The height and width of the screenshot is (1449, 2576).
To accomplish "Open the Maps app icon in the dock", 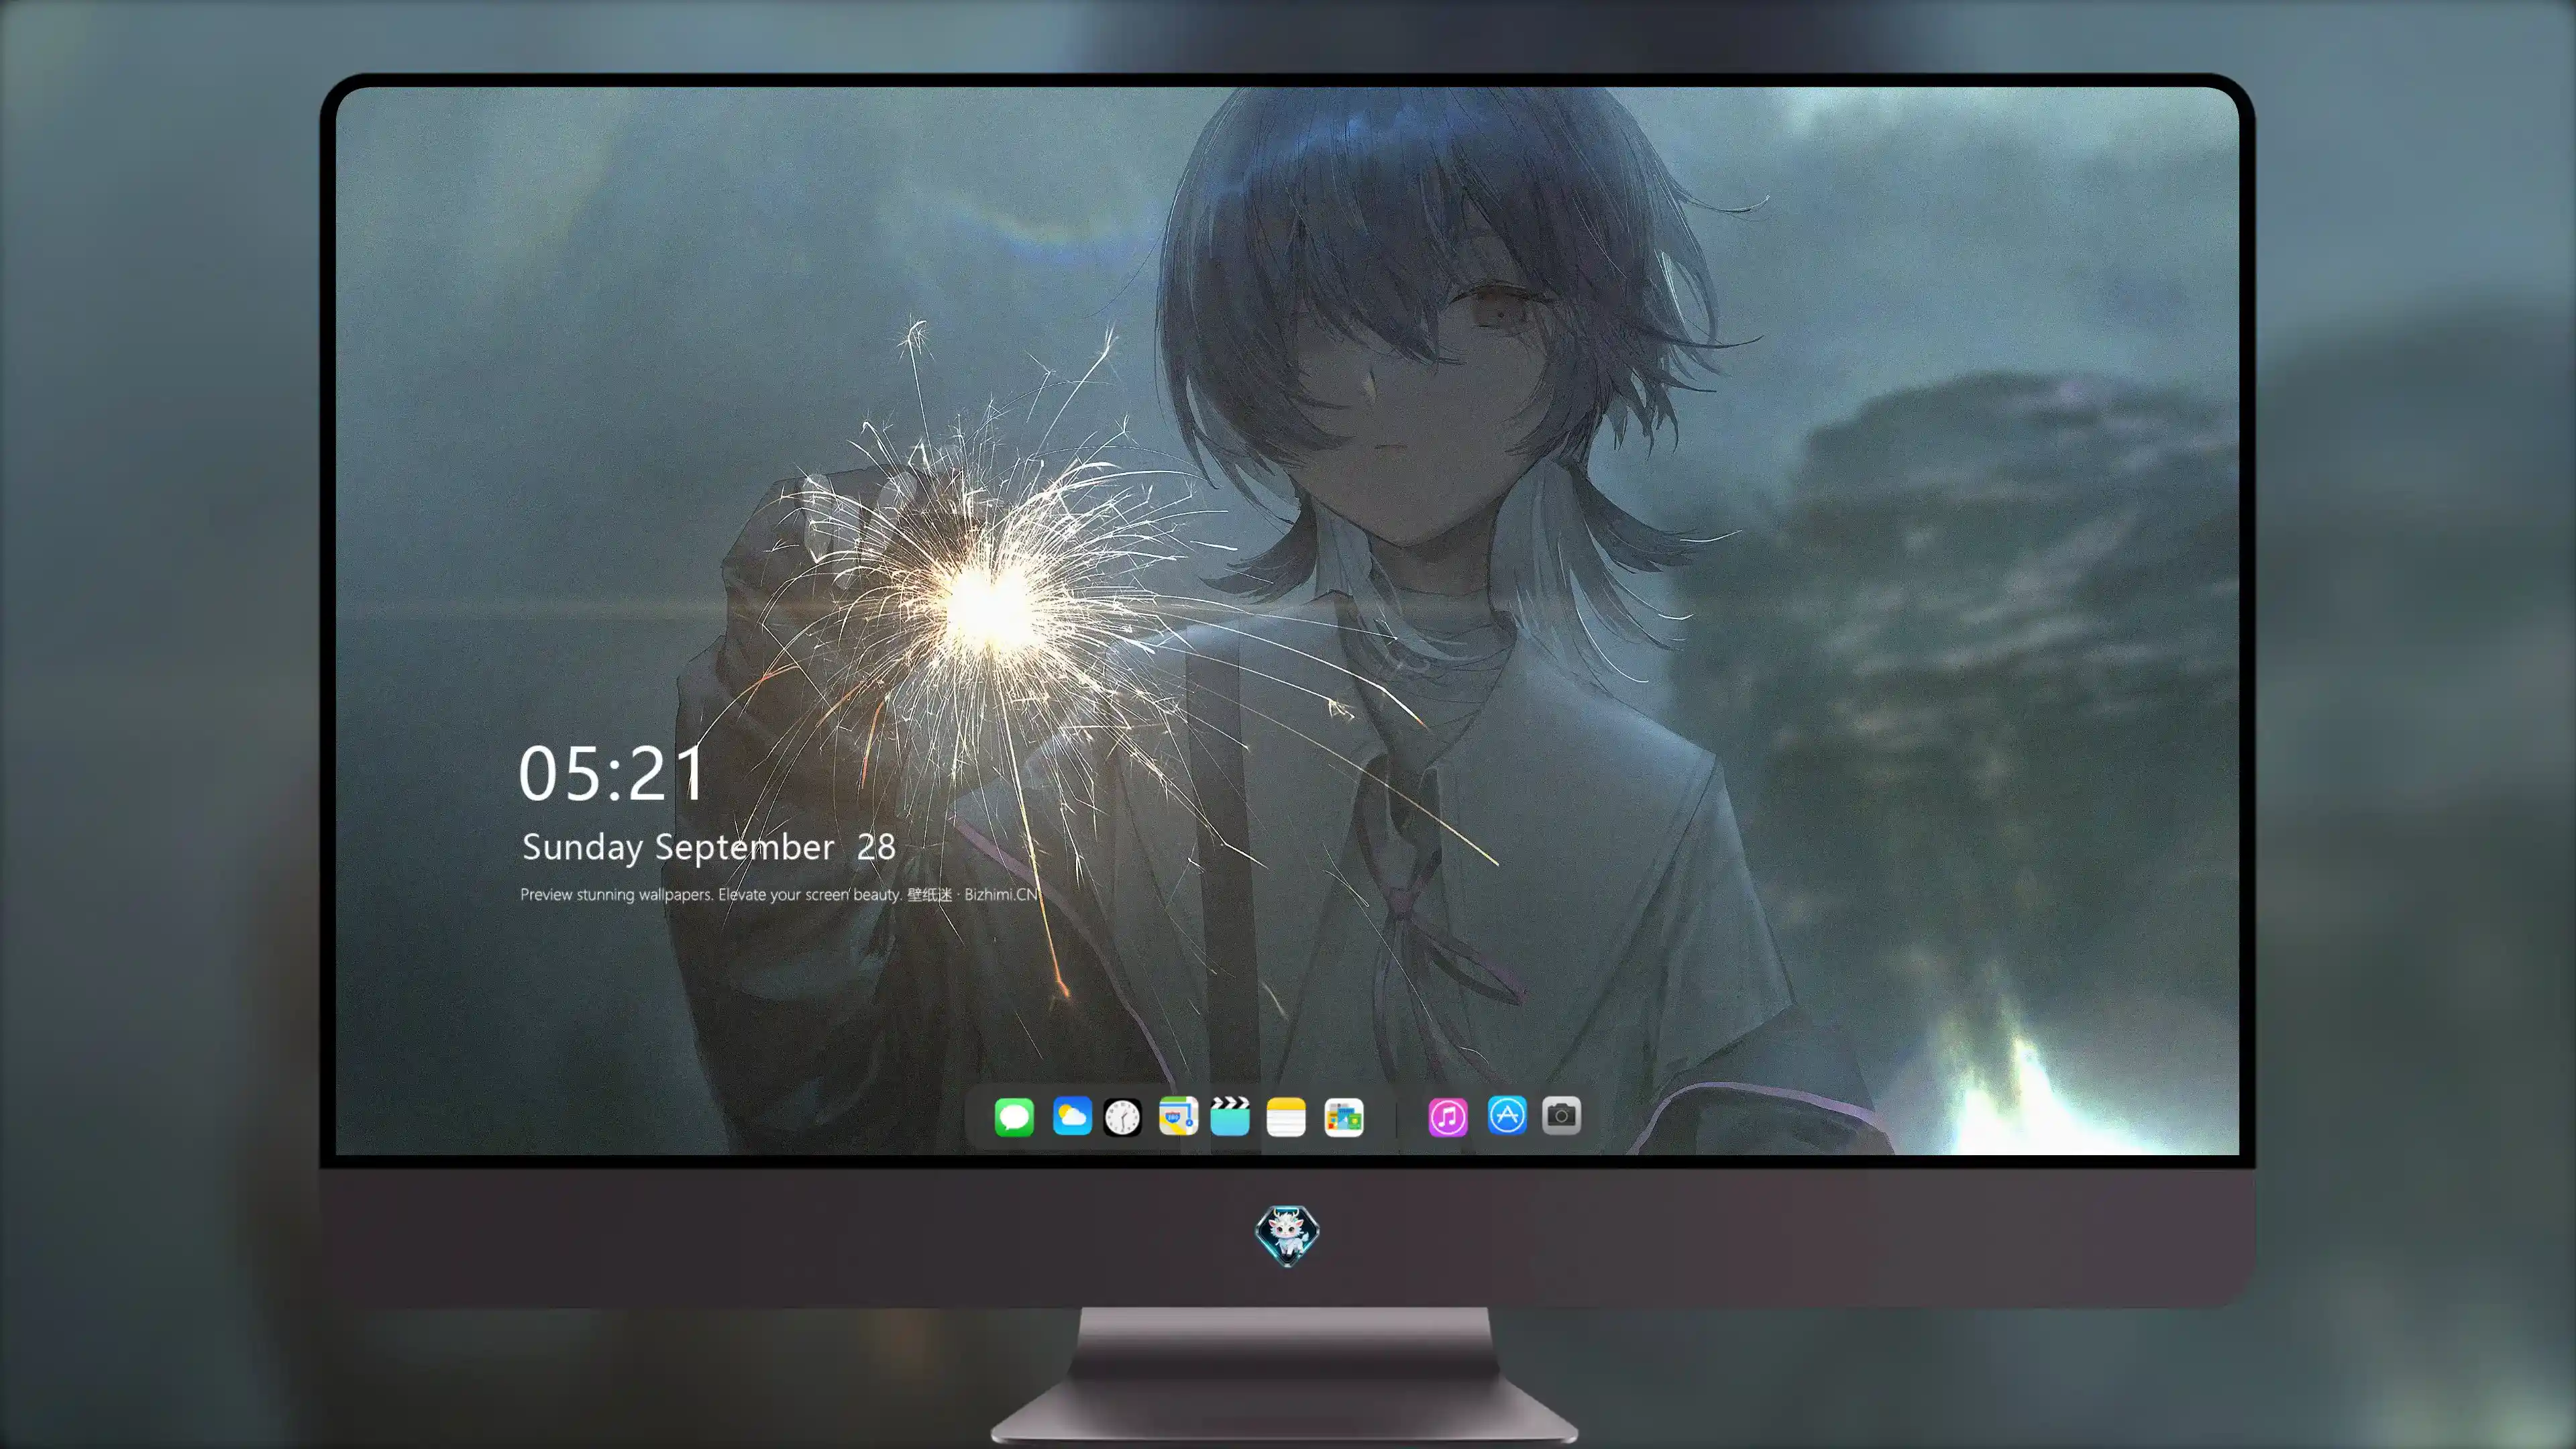I will click(1178, 1116).
